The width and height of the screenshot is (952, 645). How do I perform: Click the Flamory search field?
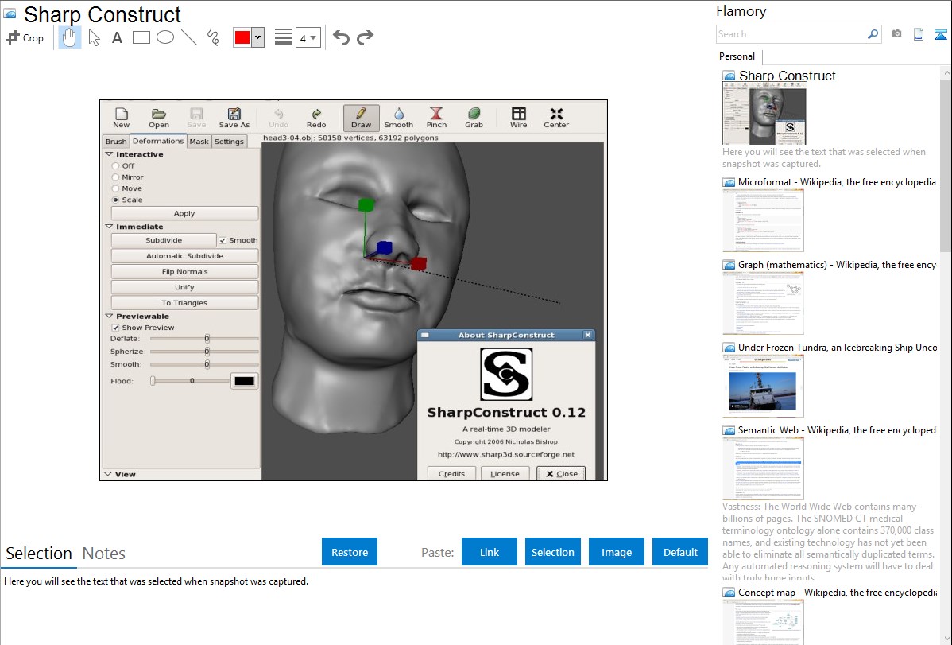point(791,34)
